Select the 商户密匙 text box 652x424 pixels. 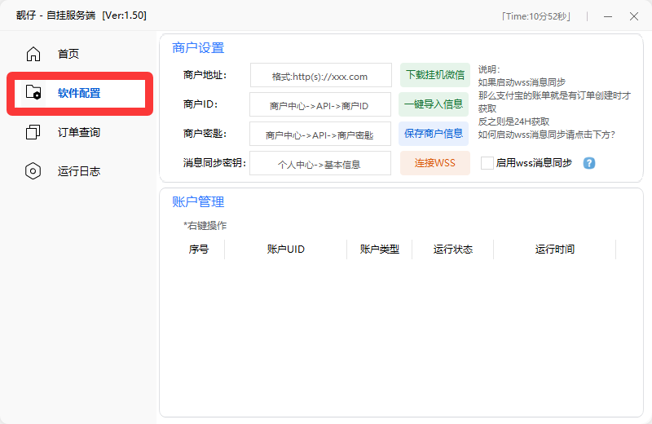click(x=320, y=135)
